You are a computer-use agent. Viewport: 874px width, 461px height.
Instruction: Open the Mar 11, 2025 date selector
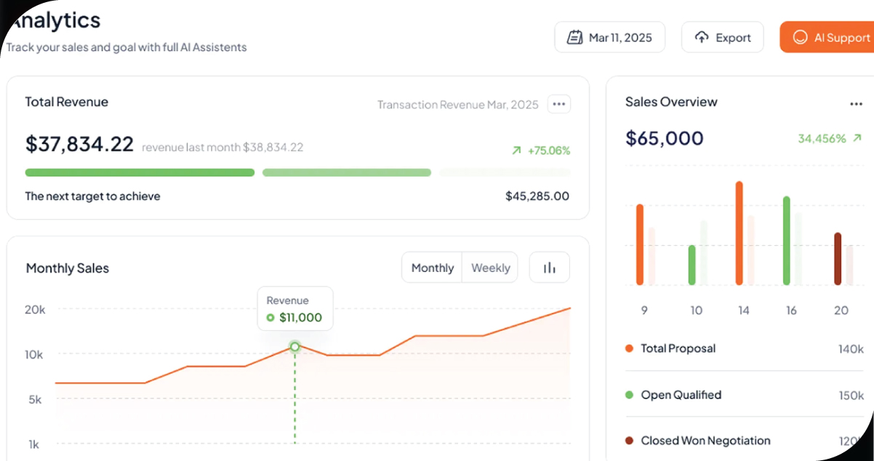tap(609, 36)
